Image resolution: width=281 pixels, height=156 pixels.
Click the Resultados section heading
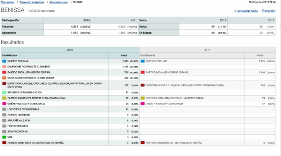pos(12,42)
